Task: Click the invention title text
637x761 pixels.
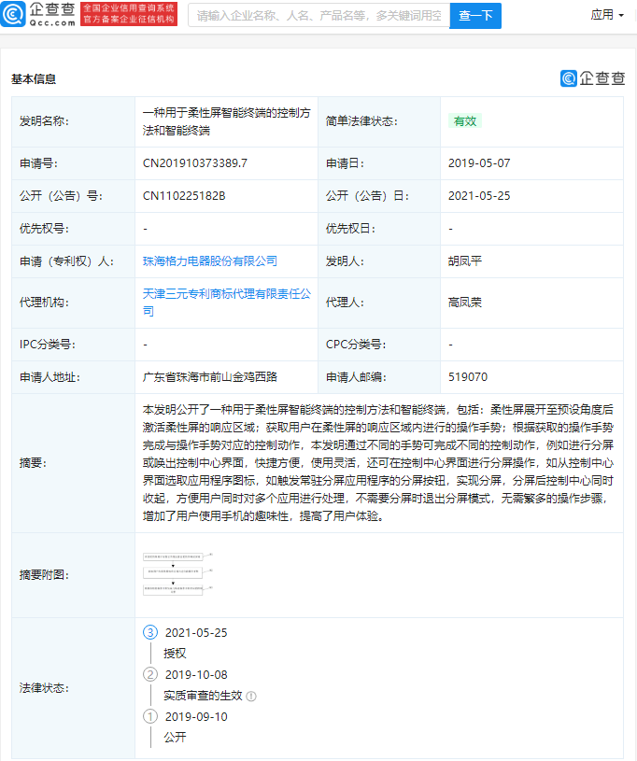Action: (x=226, y=121)
